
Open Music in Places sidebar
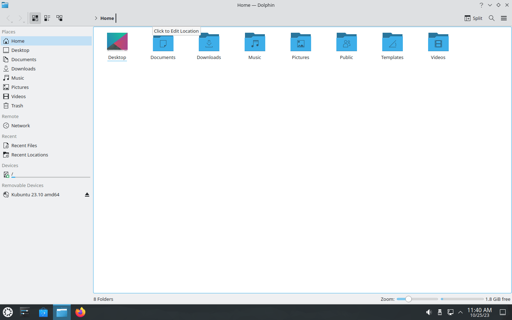coord(46,78)
